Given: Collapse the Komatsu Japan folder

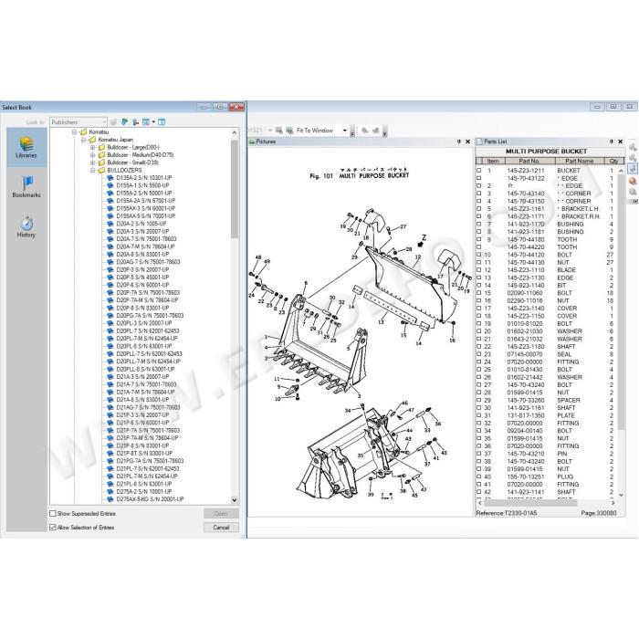Looking at the screenshot, I should [x=84, y=140].
